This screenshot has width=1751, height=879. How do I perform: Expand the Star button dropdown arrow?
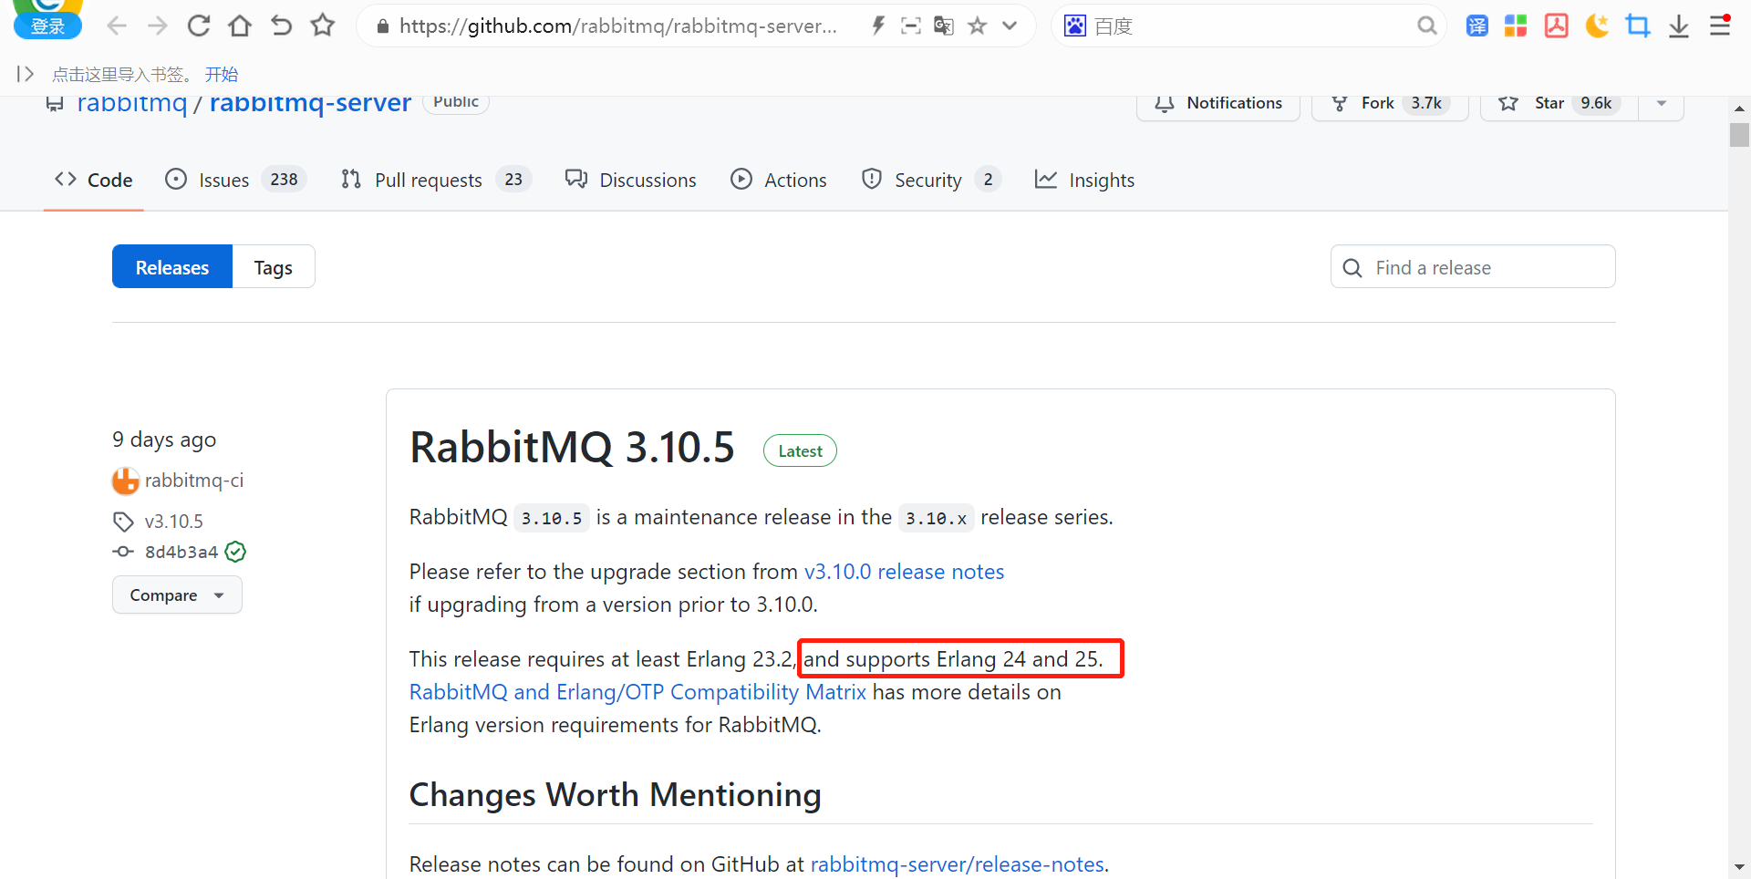click(1661, 104)
